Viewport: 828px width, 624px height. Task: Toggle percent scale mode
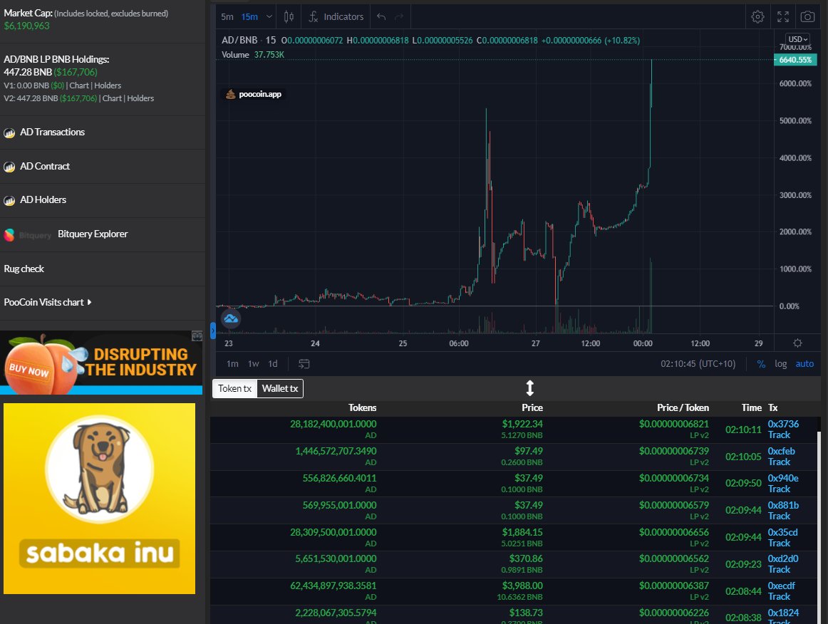point(761,364)
